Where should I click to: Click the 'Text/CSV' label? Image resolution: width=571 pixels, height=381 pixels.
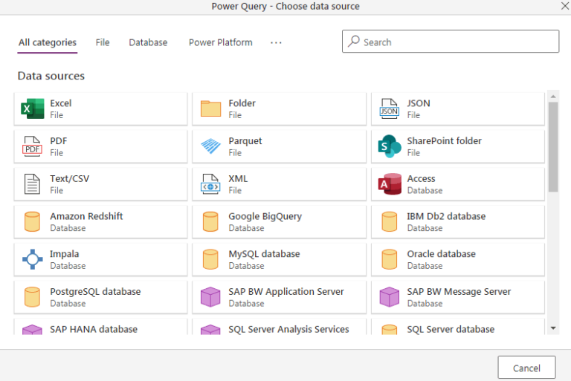coord(70,179)
